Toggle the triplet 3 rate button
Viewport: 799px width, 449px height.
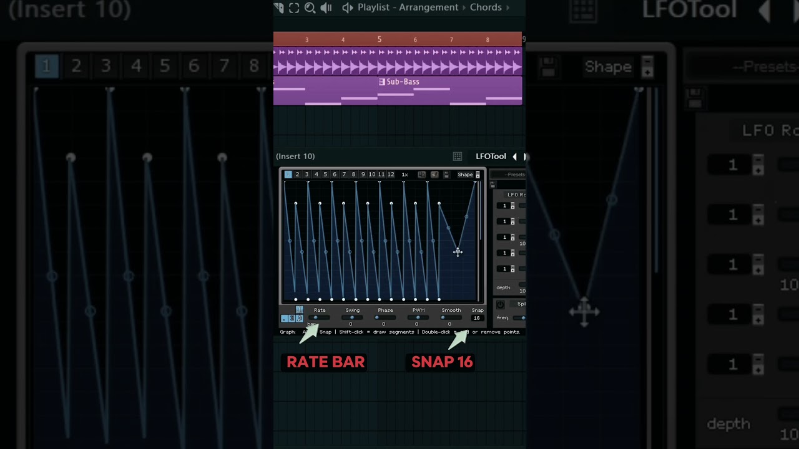tap(292, 318)
